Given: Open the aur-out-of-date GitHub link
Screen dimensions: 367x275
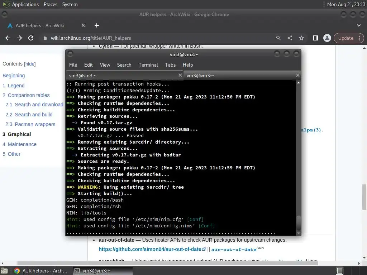Looking at the screenshot, I should click(152, 249).
